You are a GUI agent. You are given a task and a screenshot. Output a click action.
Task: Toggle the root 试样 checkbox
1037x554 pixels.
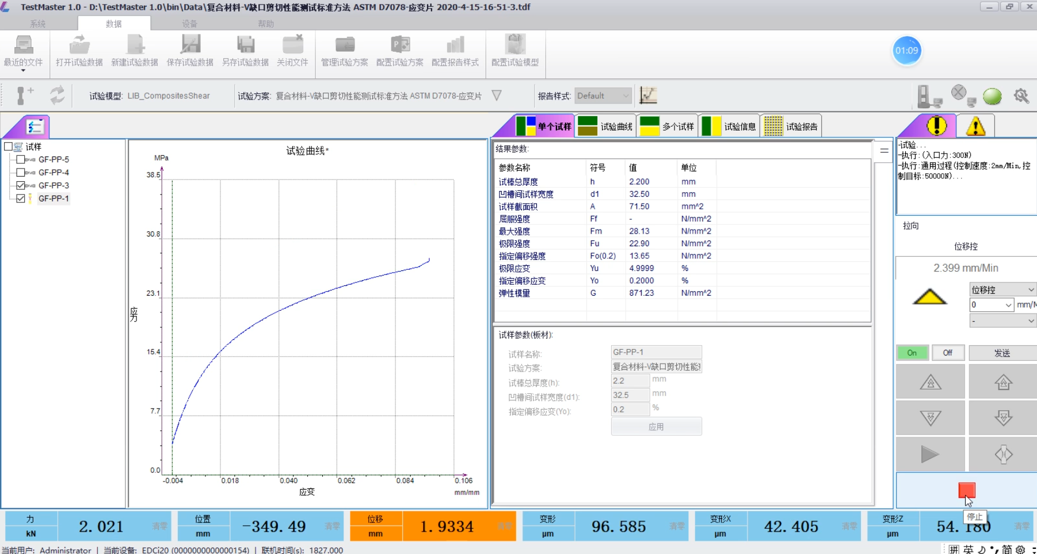coord(7,147)
